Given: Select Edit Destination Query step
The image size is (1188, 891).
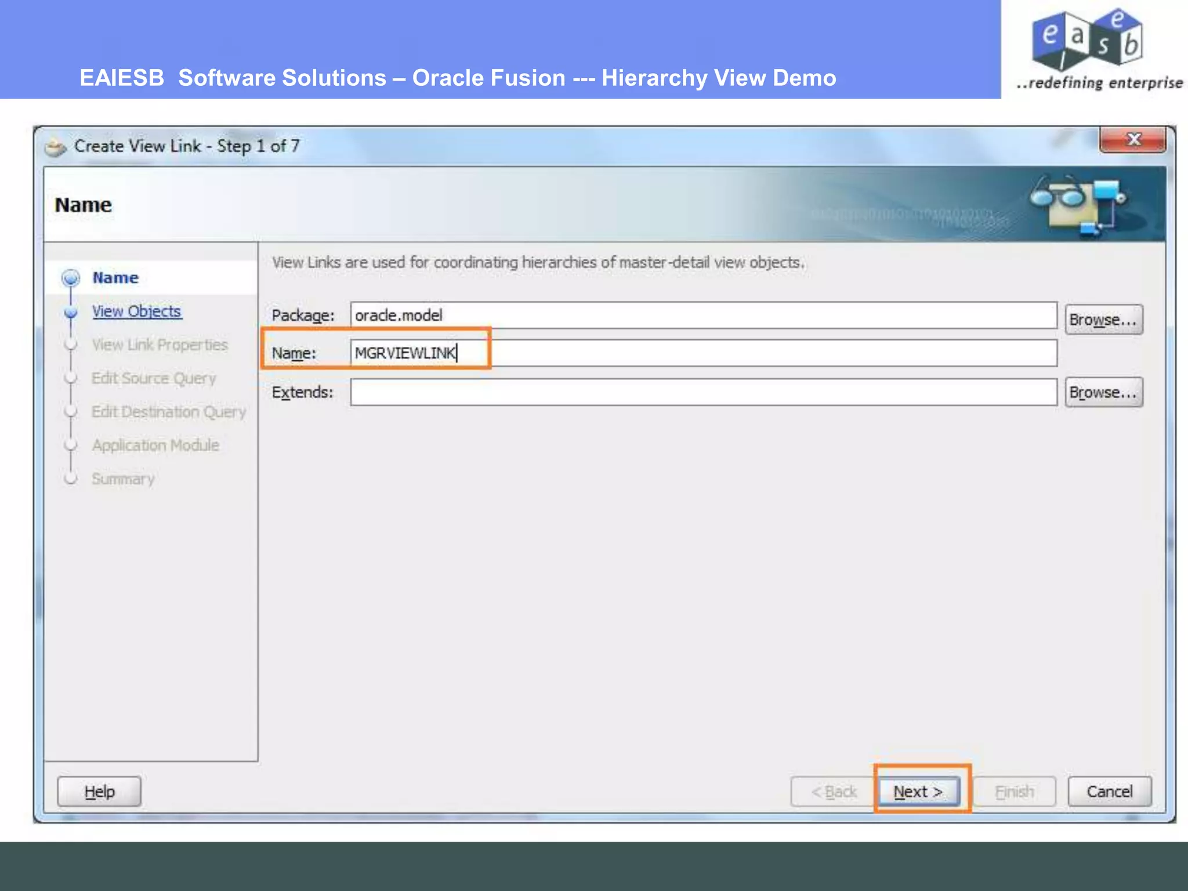Looking at the screenshot, I should coord(169,412).
